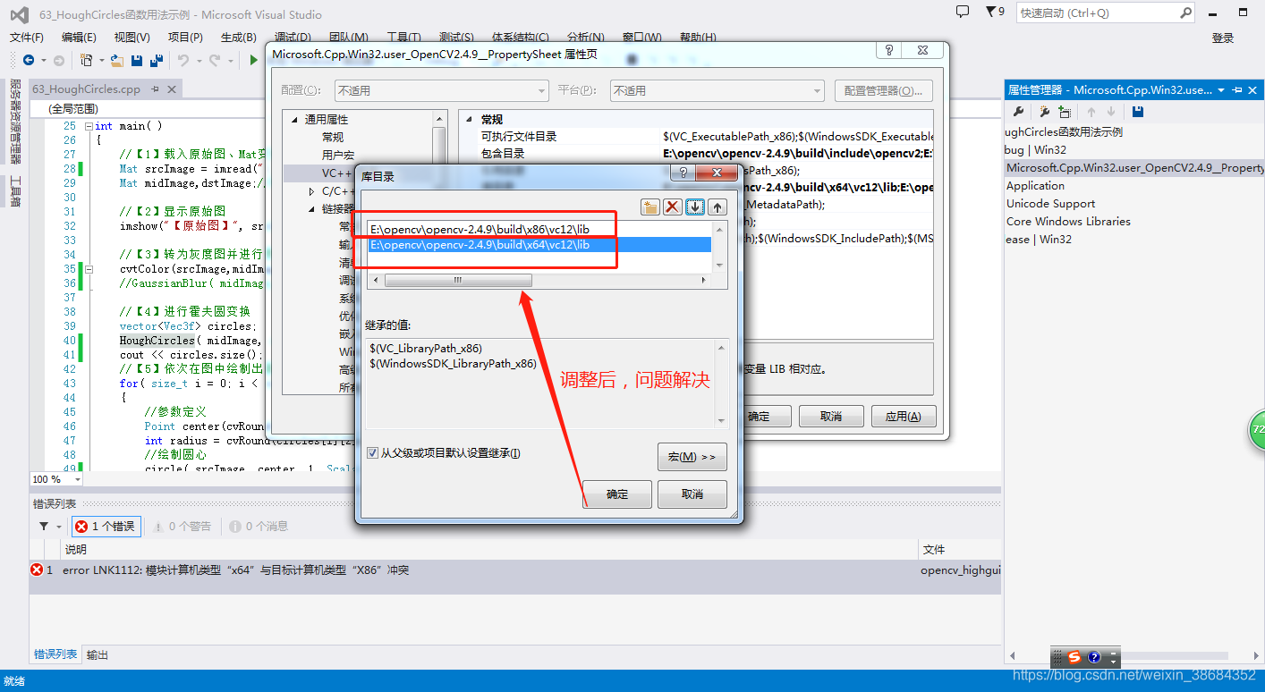Viewport: 1265px width, 692px height.
Task: Open the 视图(V) menu
Action: pos(132,37)
